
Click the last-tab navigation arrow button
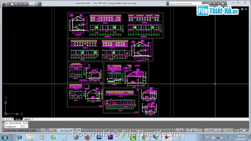[12, 119]
